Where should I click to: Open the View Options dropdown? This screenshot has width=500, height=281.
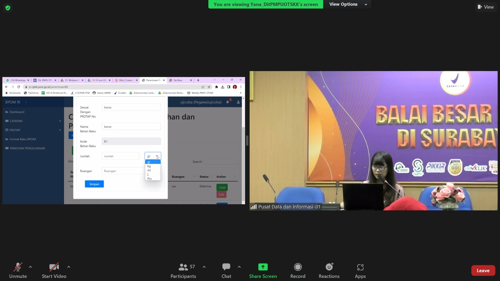[348, 4]
